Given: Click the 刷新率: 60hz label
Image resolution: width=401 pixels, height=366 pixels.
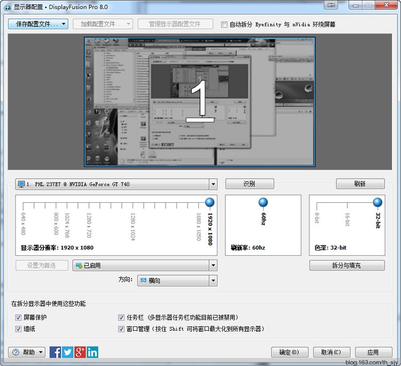Looking at the screenshot, I should pos(248,248).
